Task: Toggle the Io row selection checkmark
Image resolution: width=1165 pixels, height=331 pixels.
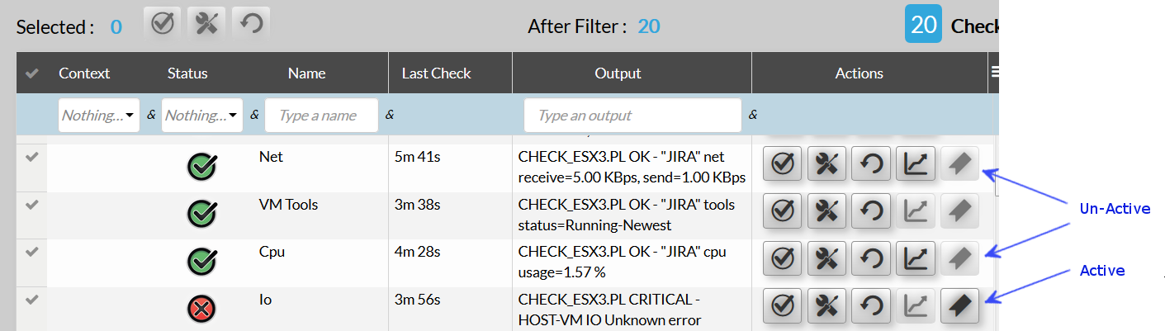Action: [31, 300]
